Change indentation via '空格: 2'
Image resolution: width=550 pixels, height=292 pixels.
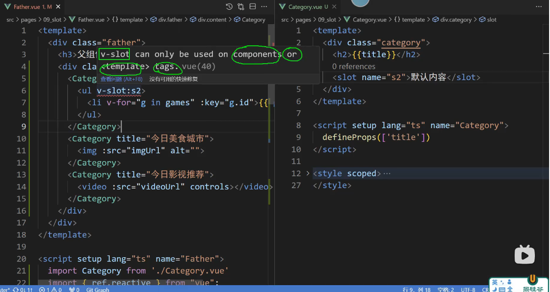(x=446, y=289)
